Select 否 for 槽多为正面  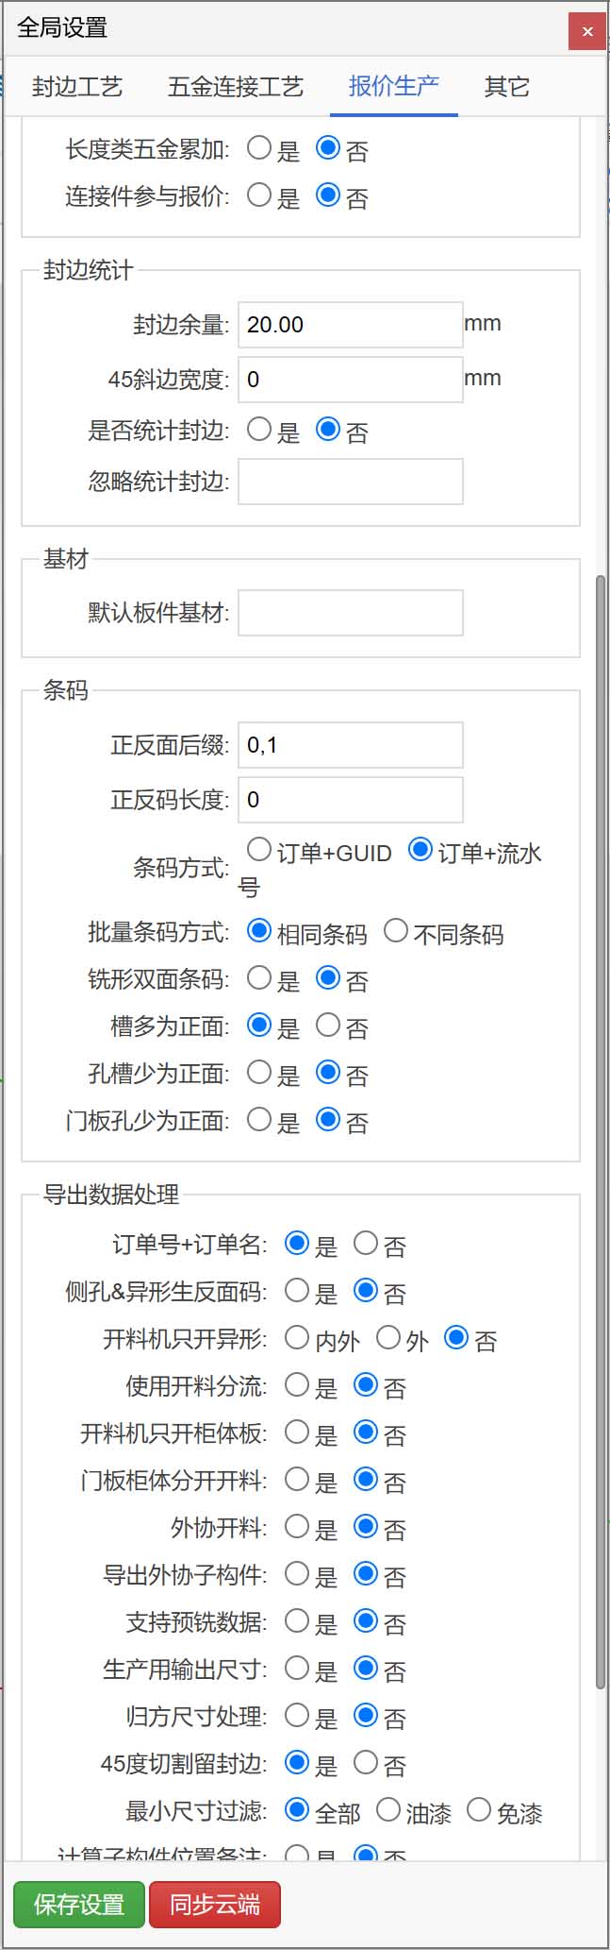point(327,1026)
